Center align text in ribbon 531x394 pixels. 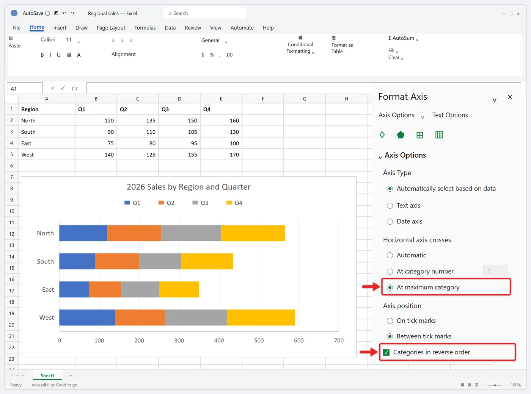point(122,40)
